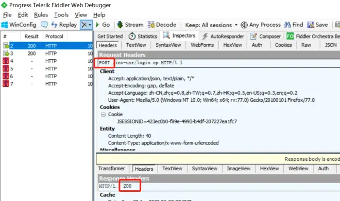The height and width of the screenshot is (201, 340).
Task: Click Save sessions button
Action: pos(317,25)
